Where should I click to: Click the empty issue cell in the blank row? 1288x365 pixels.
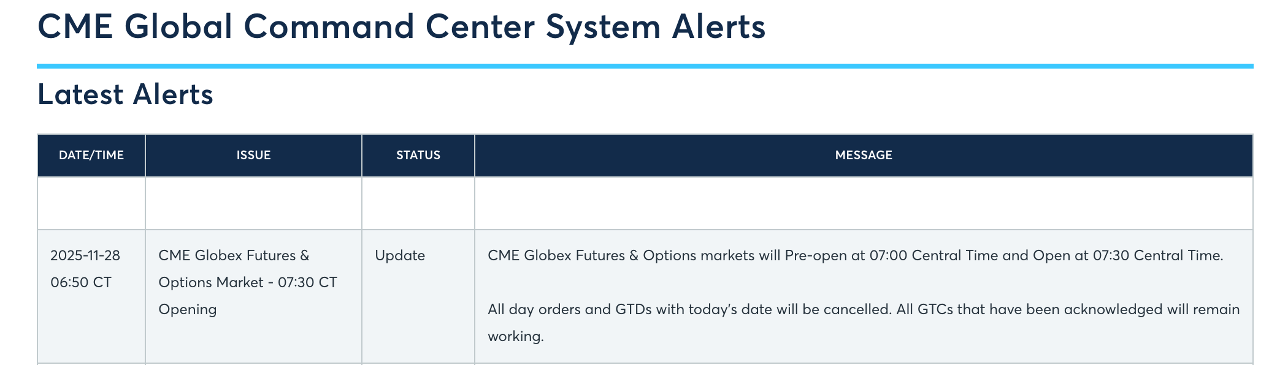[x=253, y=203]
